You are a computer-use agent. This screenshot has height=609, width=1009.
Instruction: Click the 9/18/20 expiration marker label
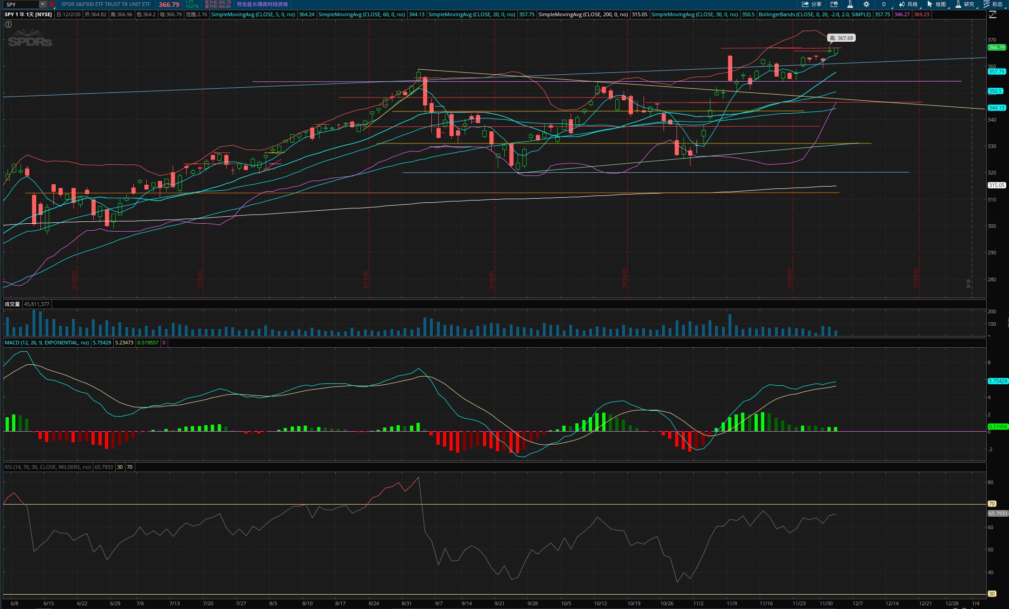[x=492, y=280]
